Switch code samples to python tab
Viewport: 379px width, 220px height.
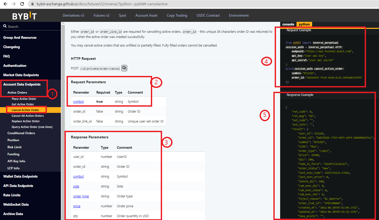click(x=304, y=24)
